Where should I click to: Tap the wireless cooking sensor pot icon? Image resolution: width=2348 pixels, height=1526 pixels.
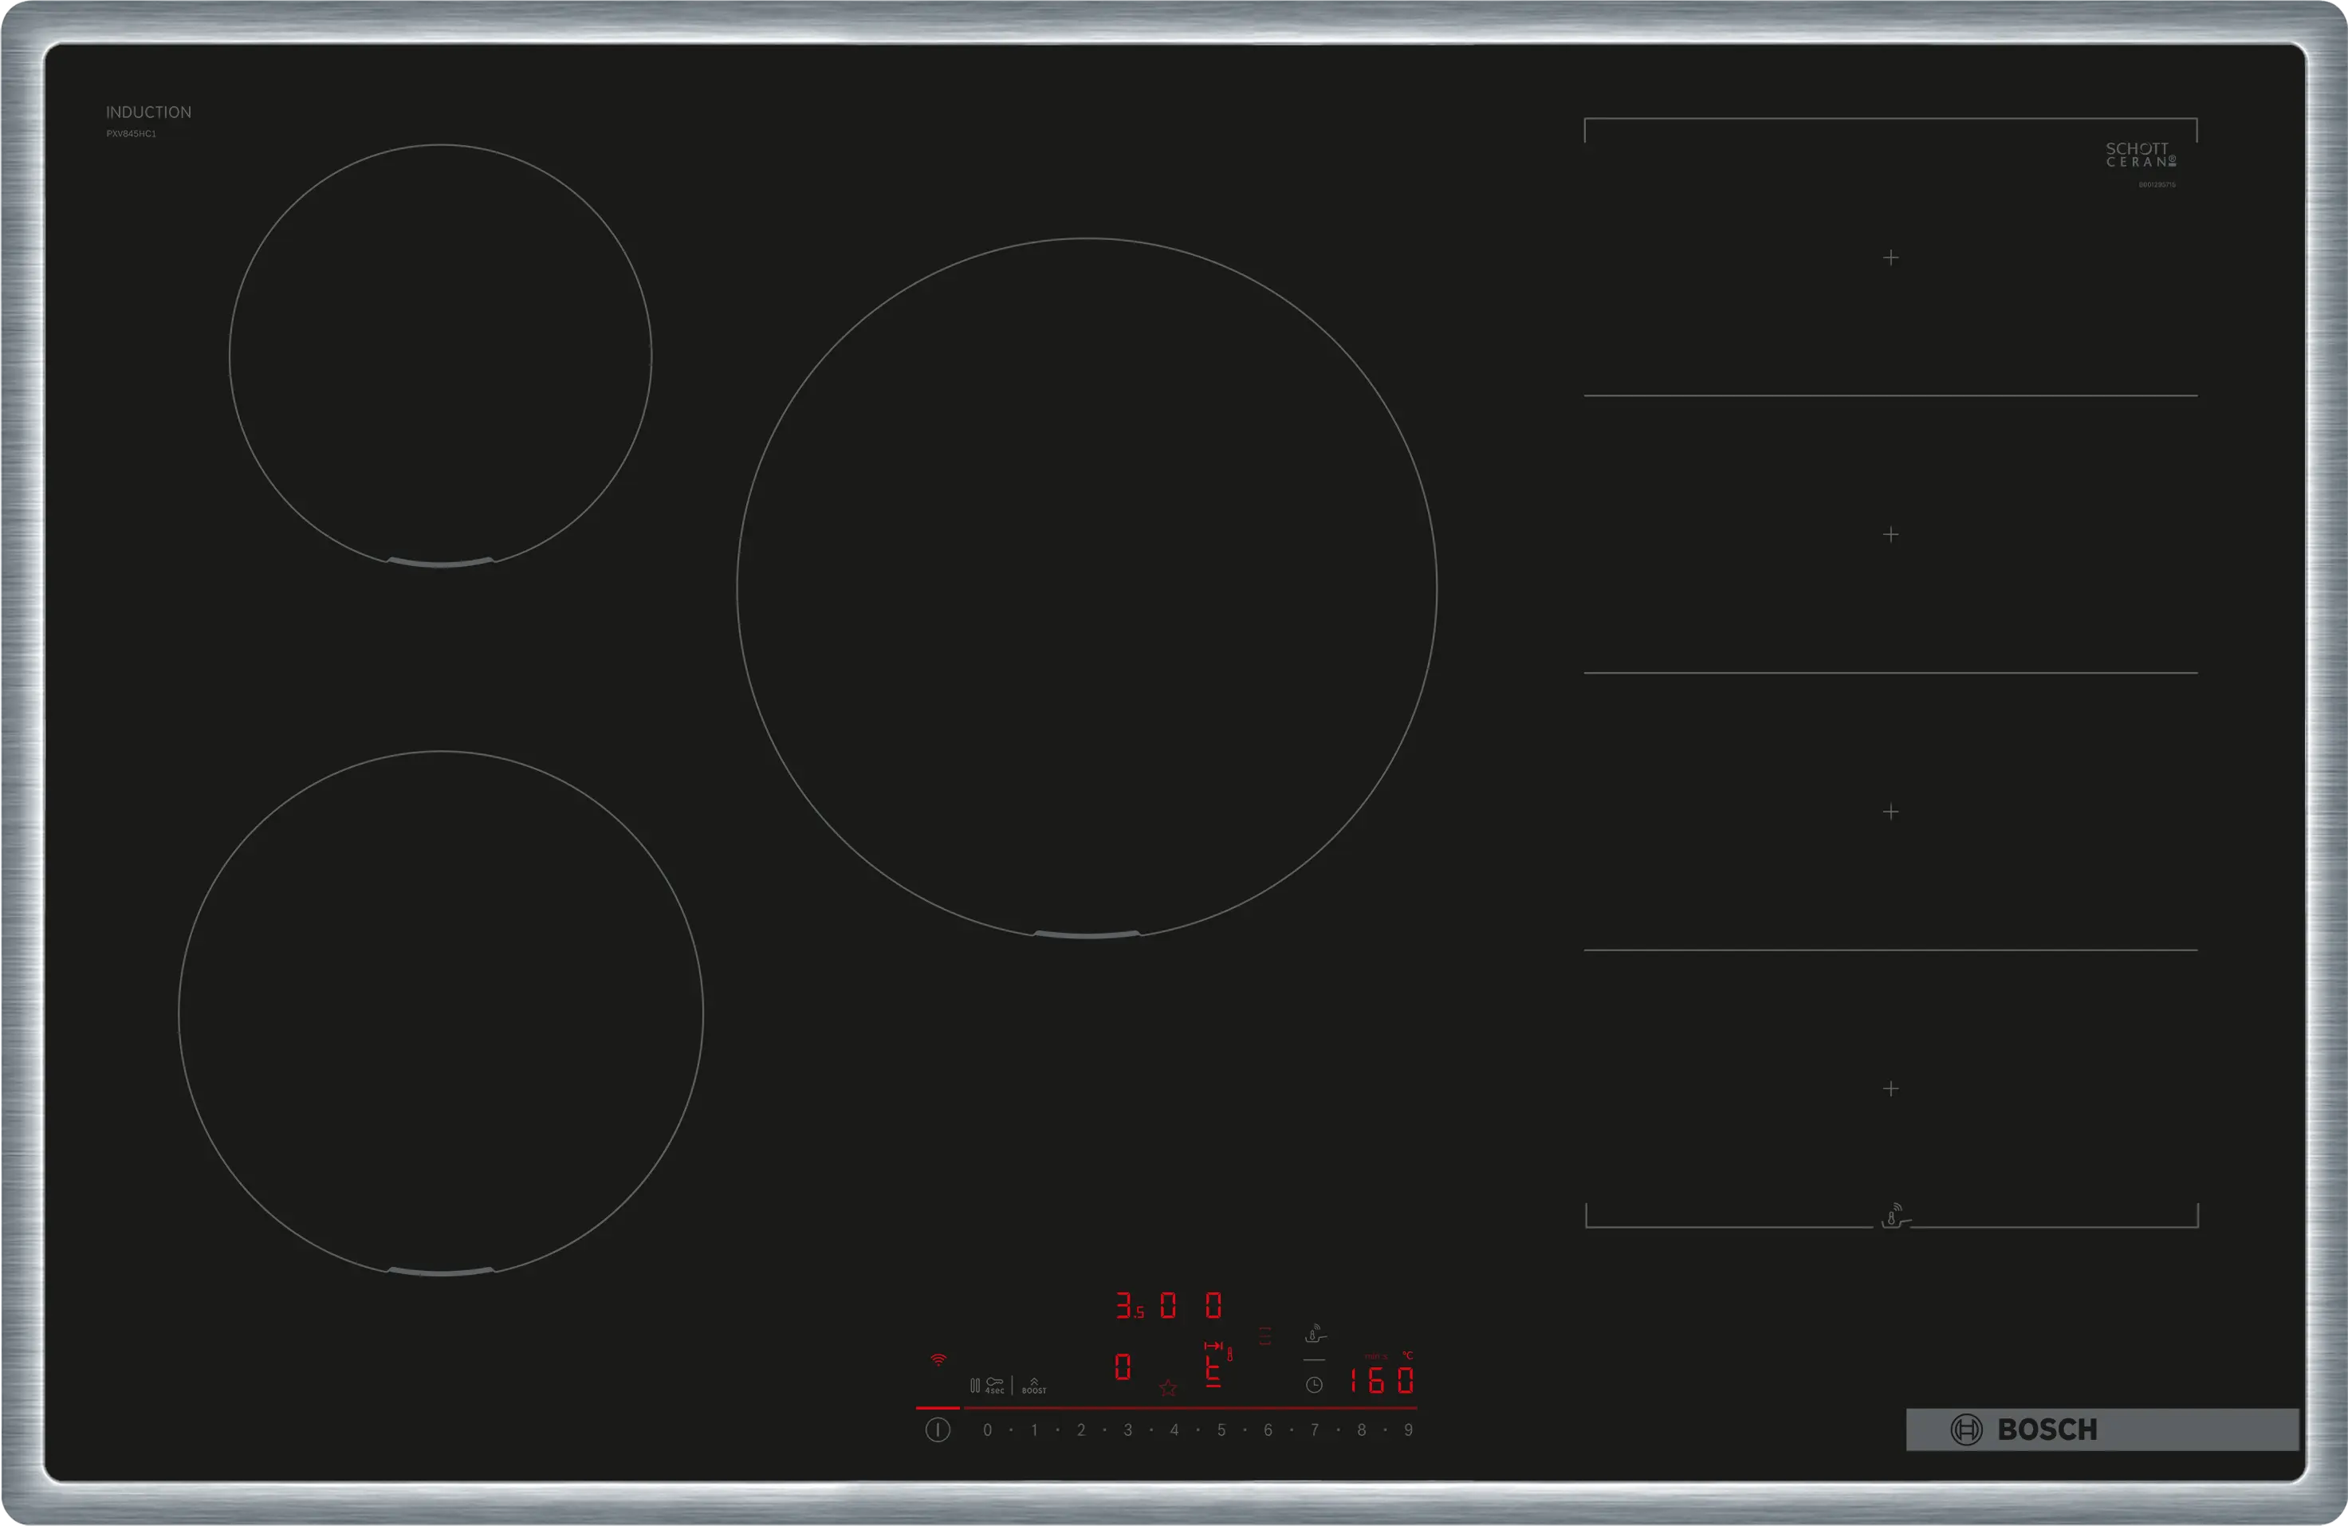pos(1315,1334)
